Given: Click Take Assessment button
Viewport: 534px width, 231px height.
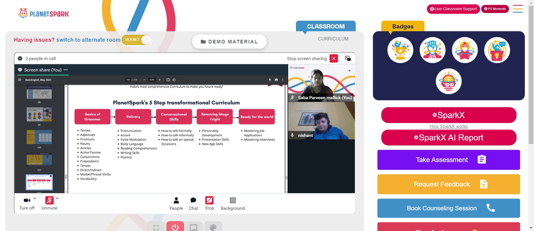Looking at the screenshot, I should (449, 160).
